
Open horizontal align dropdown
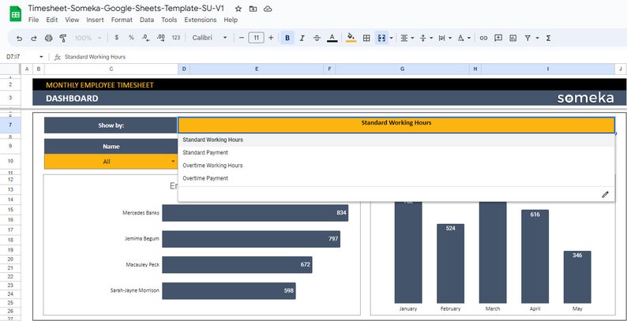tap(407, 38)
